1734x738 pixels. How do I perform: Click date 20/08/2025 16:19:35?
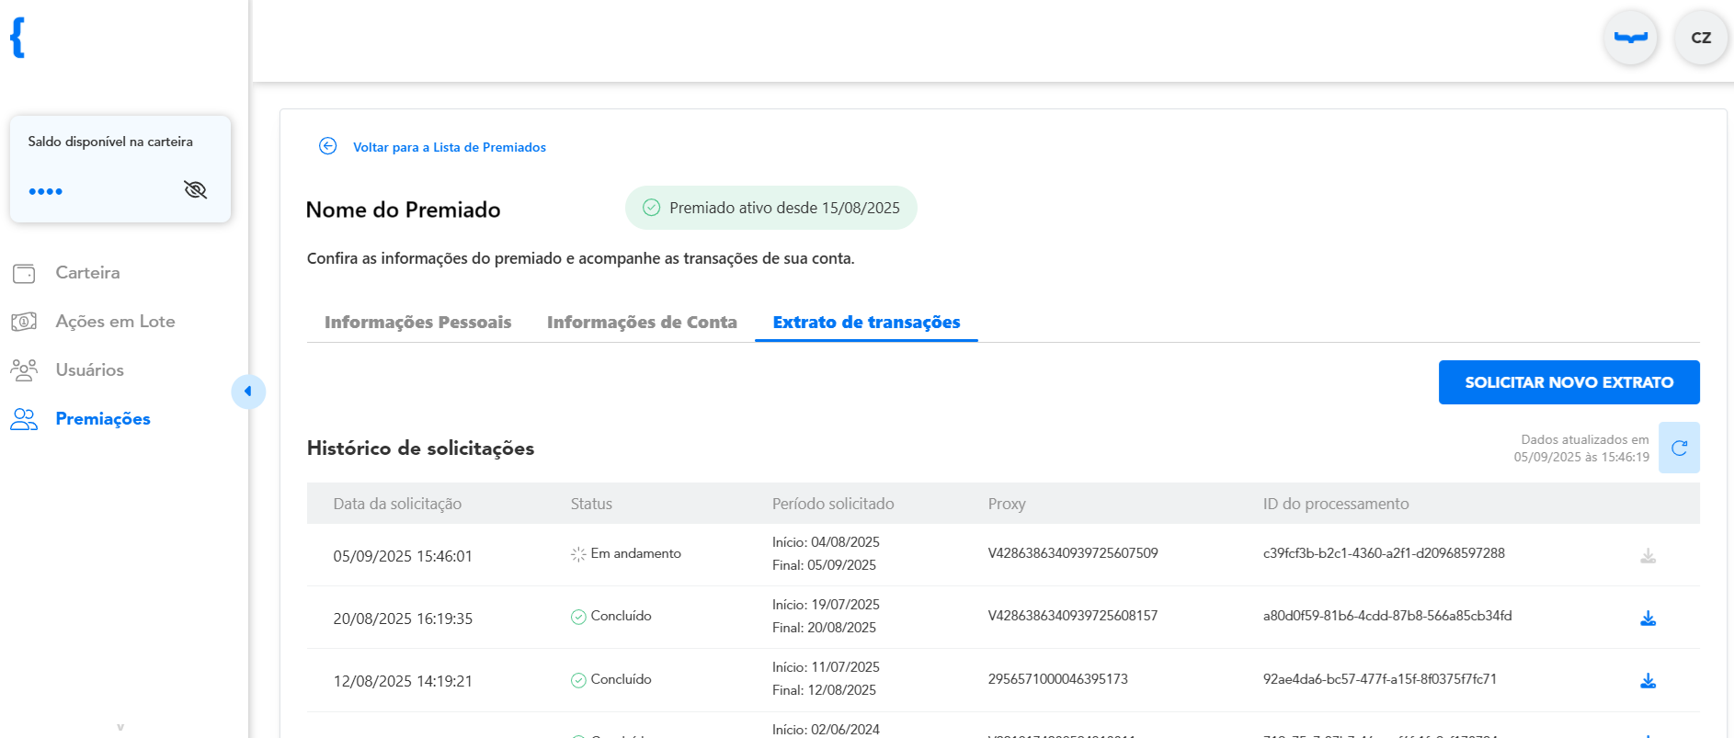[403, 619]
